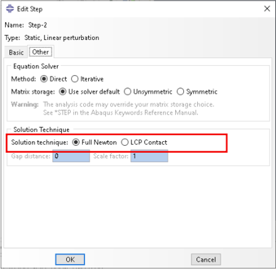Confirm changes with the OK button

(70, 260)
